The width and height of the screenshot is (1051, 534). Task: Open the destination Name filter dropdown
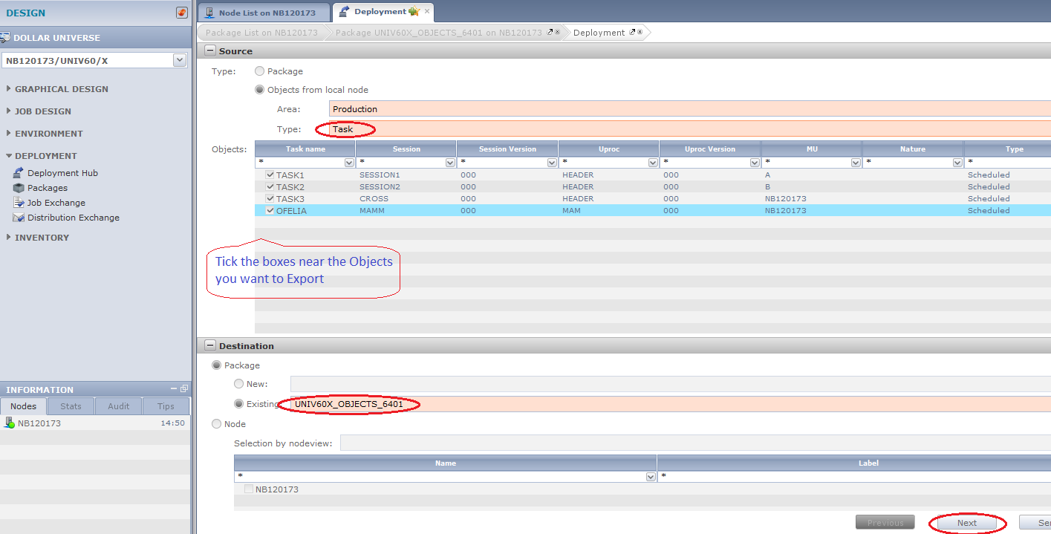(651, 477)
